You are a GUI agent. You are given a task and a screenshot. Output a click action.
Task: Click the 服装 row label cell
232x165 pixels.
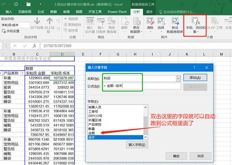(x=14, y=87)
